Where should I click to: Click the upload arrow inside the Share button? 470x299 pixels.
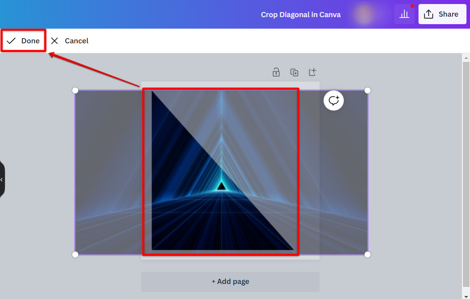429,14
